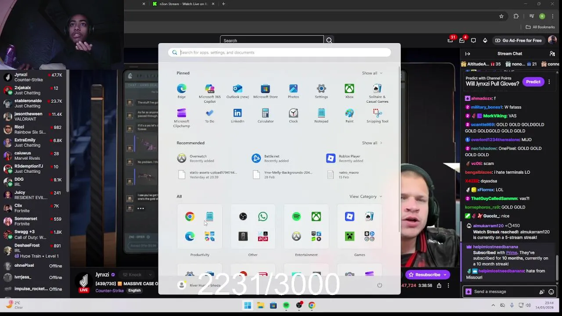Open File Explorer from taskbar

tap(260, 305)
